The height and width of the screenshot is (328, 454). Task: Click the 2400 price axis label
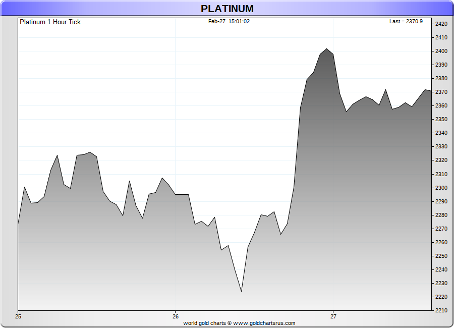[x=441, y=51]
